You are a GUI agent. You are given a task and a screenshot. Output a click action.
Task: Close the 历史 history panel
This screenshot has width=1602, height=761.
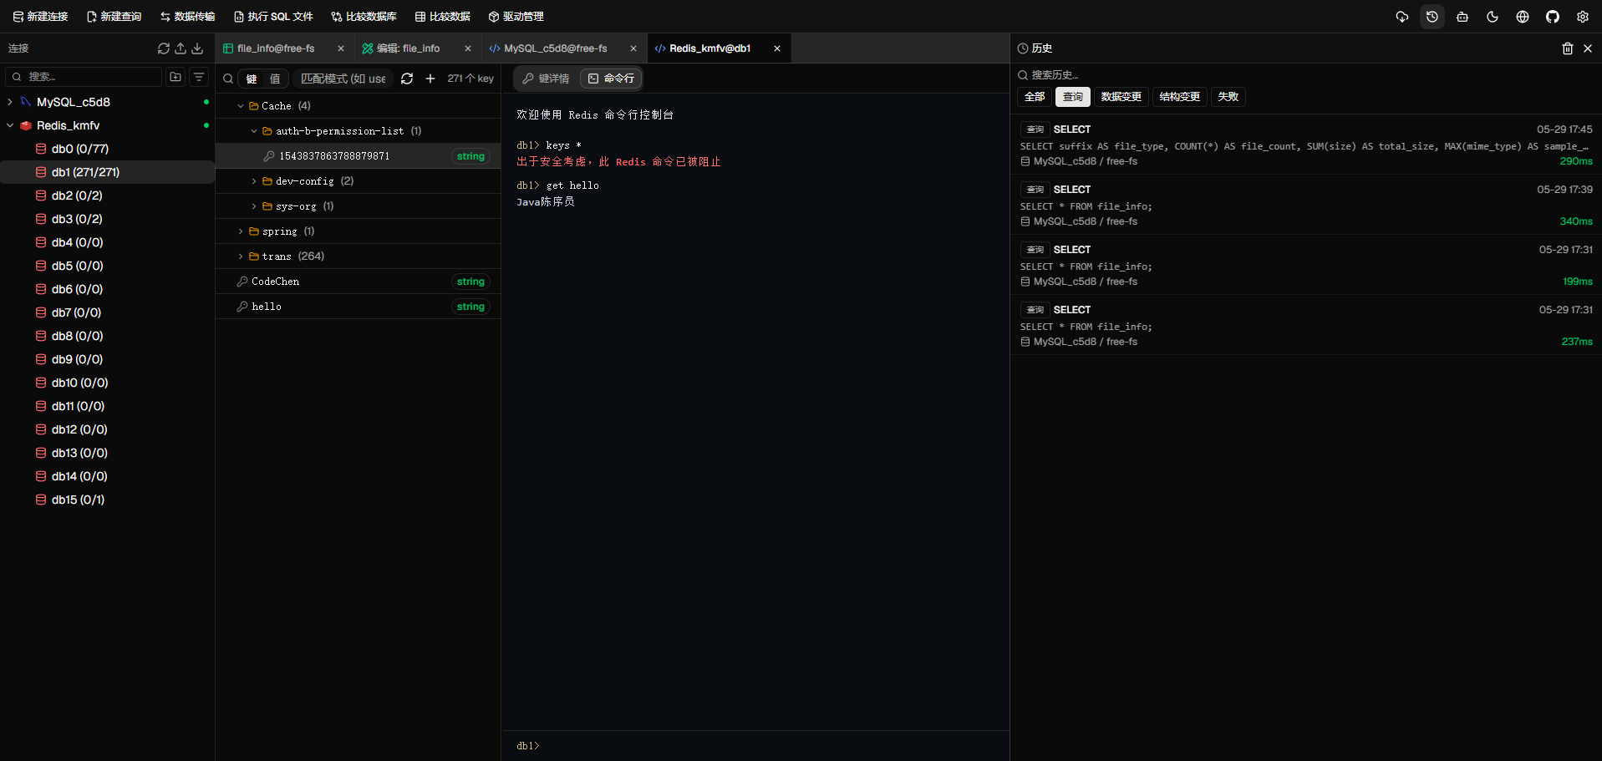point(1588,48)
